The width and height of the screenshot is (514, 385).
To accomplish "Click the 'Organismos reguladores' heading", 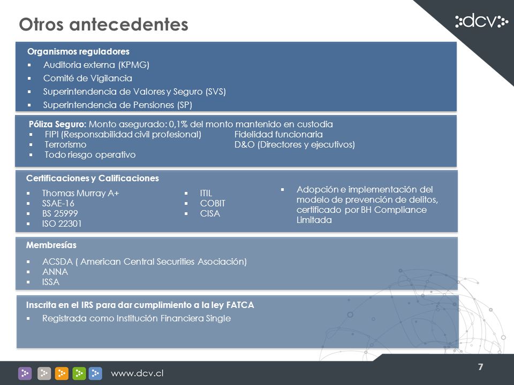I will 78,51.
